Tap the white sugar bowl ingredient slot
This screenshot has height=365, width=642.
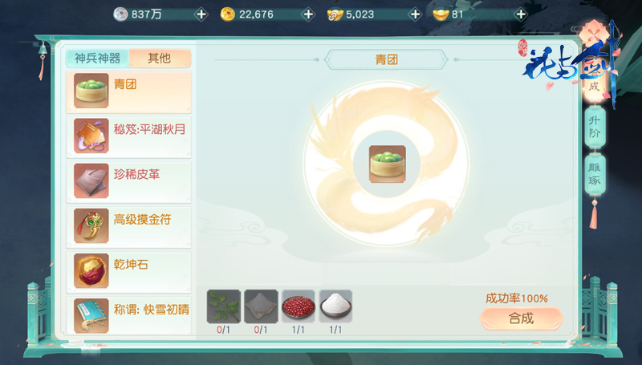coord(335,306)
